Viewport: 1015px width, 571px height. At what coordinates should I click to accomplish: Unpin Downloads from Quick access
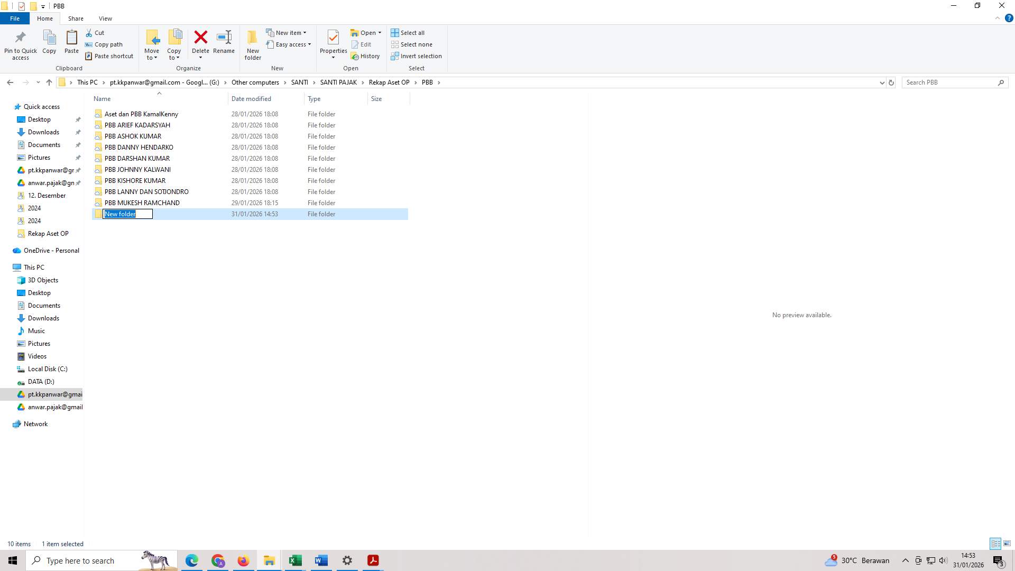[78, 132]
